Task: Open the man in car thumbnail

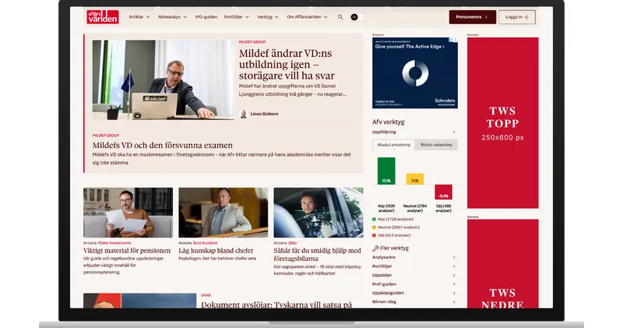Action: (x=319, y=213)
